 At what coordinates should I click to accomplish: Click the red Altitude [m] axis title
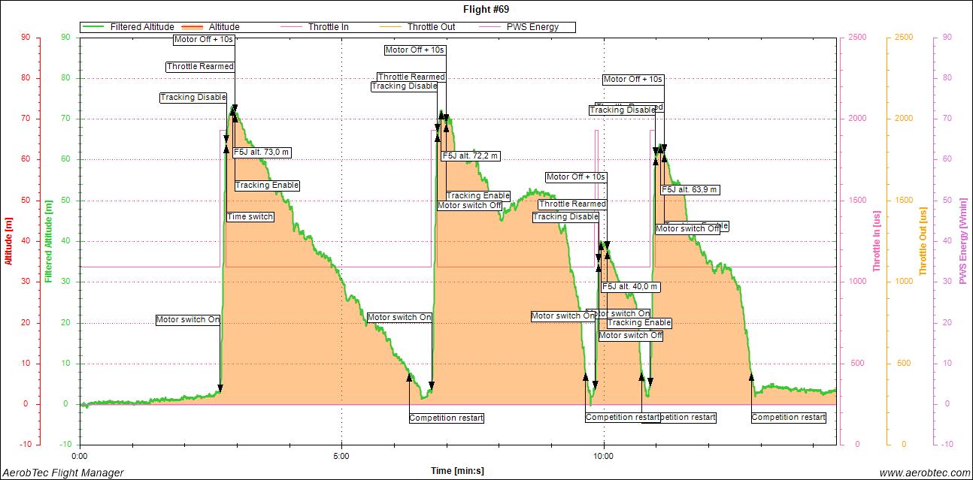[9, 241]
